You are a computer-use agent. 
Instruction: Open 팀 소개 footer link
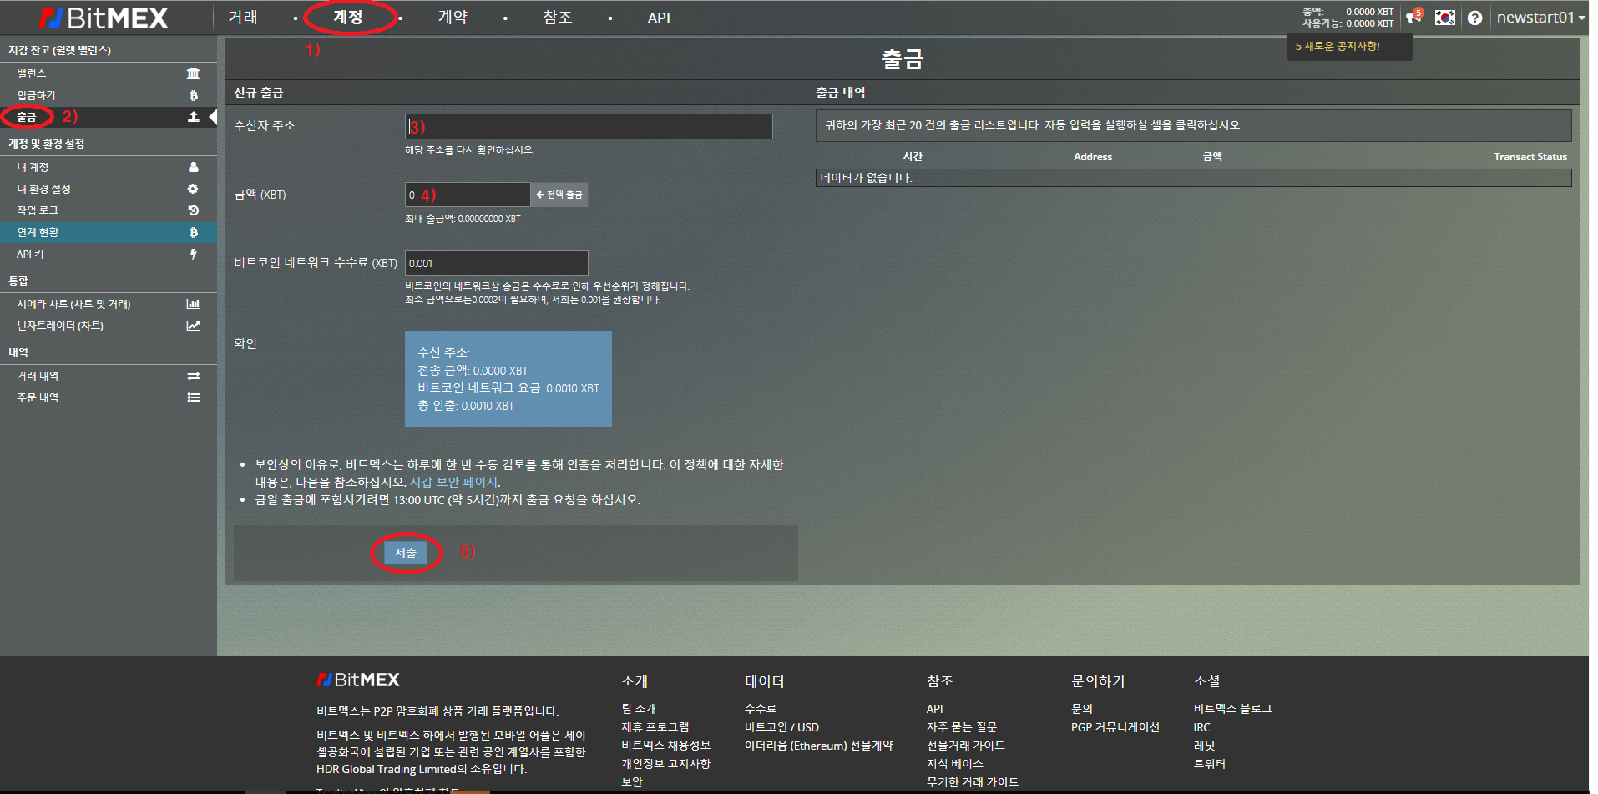[639, 709]
